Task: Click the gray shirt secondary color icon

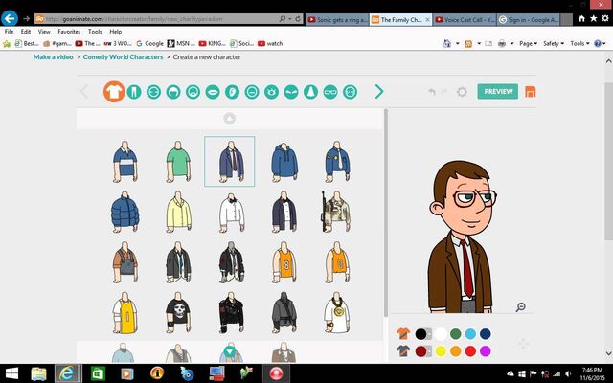Action: (403, 350)
